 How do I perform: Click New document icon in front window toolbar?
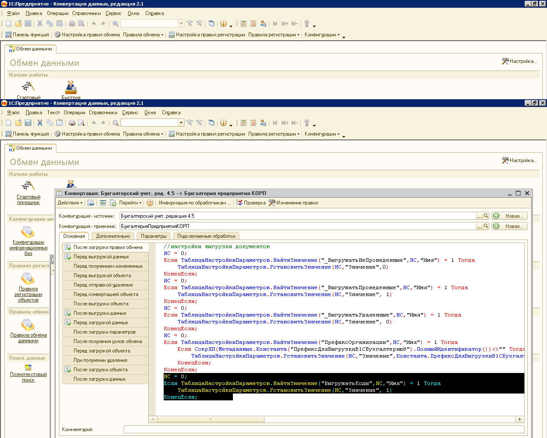(9, 123)
